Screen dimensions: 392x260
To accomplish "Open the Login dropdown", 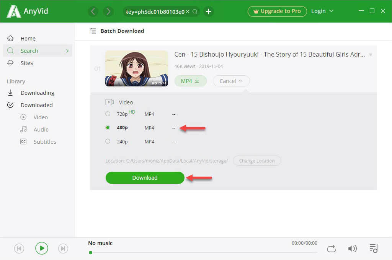I will coord(322,11).
